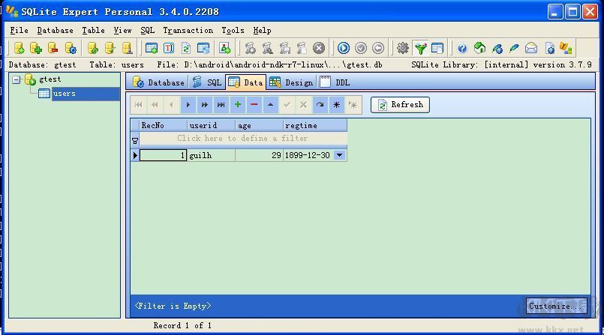
Task: Jump to last record navigator button
Action: (221, 105)
